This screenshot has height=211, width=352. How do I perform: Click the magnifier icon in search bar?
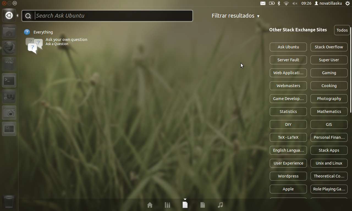click(28, 16)
